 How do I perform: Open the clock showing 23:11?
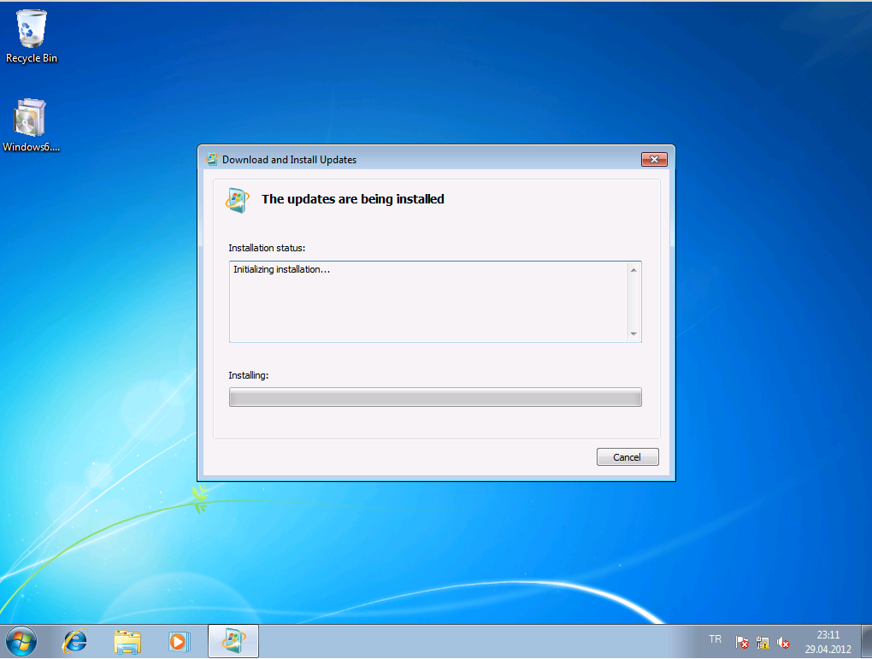[x=827, y=639]
